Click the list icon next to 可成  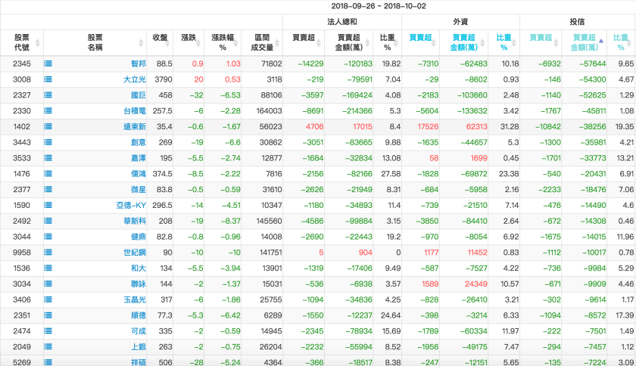tap(48, 331)
